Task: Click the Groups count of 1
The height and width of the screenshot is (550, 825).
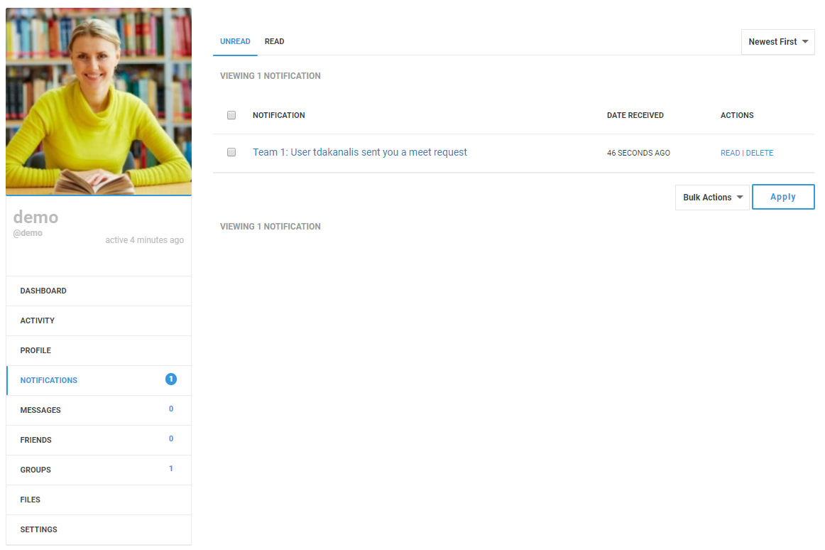Action: (x=171, y=468)
